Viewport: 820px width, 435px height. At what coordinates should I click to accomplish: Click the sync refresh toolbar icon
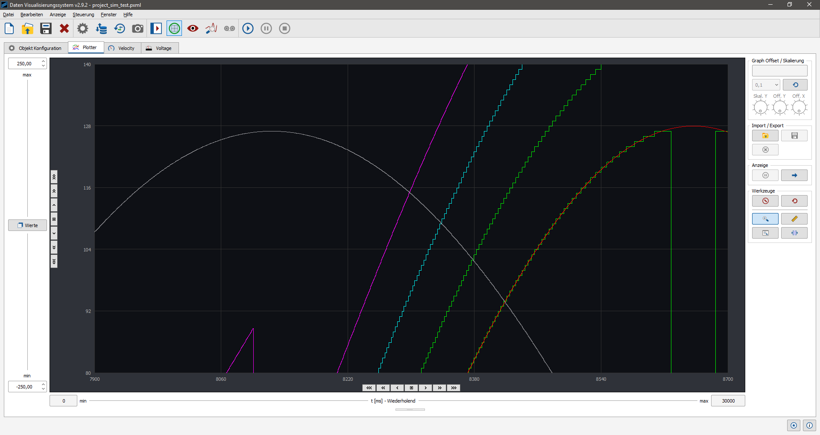(x=120, y=29)
